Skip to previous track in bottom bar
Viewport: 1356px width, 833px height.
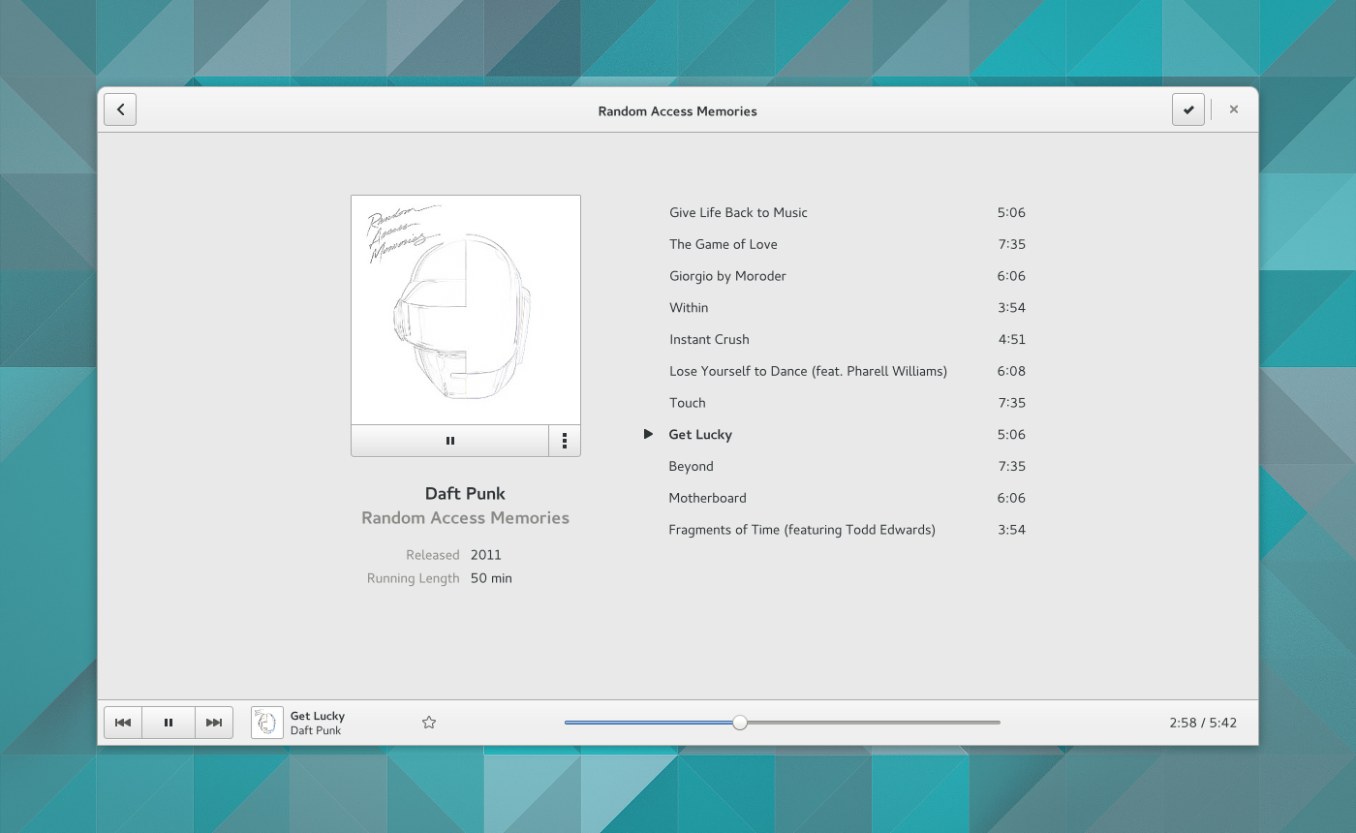tap(123, 723)
